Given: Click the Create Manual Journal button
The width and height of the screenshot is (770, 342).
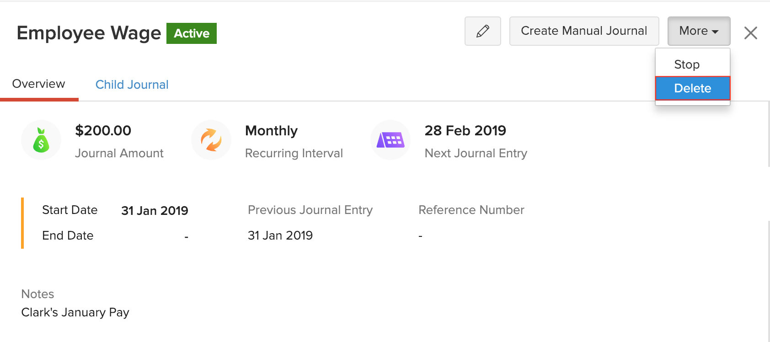Looking at the screenshot, I should 584,31.
